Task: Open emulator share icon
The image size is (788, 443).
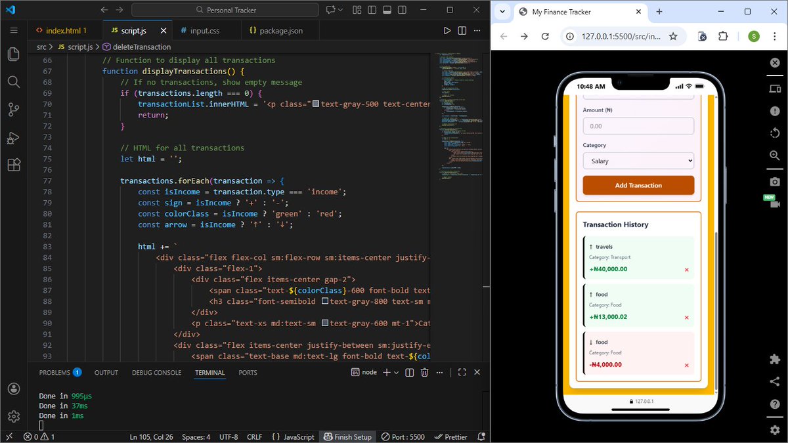Action: tap(775, 382)
